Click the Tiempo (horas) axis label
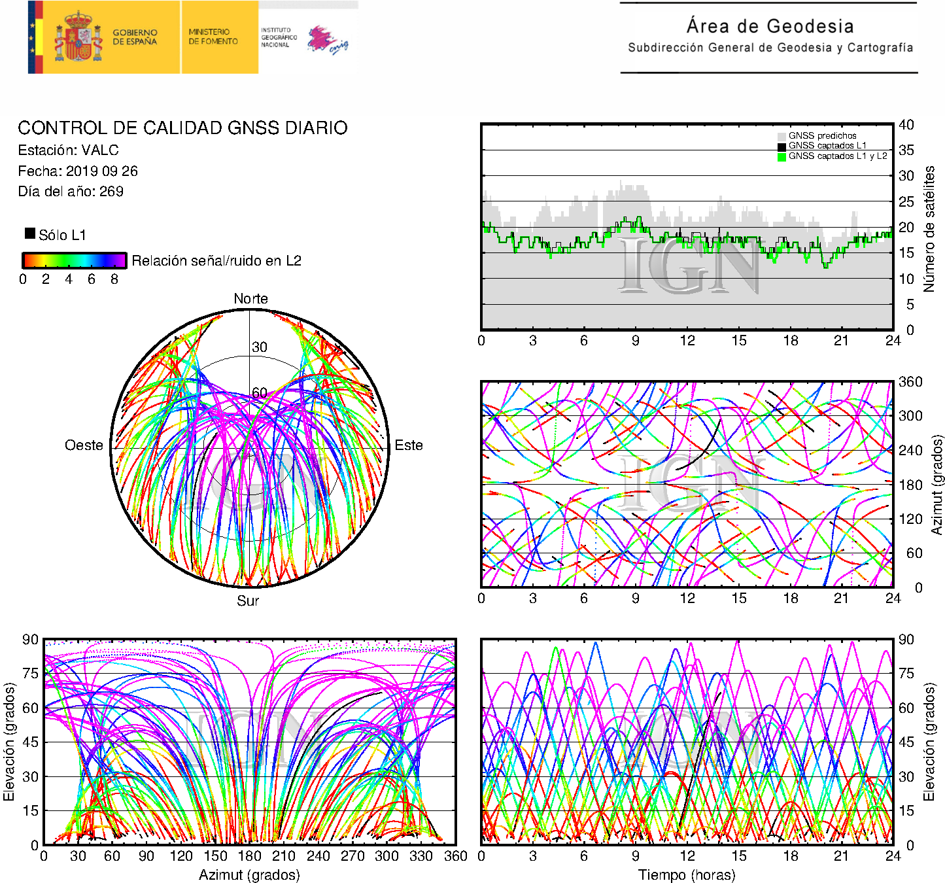945x883 pixels. pos(686,874)
